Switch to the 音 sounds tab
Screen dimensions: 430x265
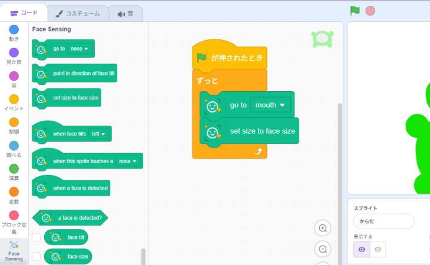pos(125,13)
